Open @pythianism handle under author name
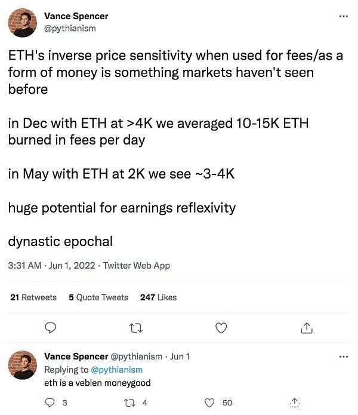The height and width of the screenshot is (415, 358). click(x=70, y=27)
